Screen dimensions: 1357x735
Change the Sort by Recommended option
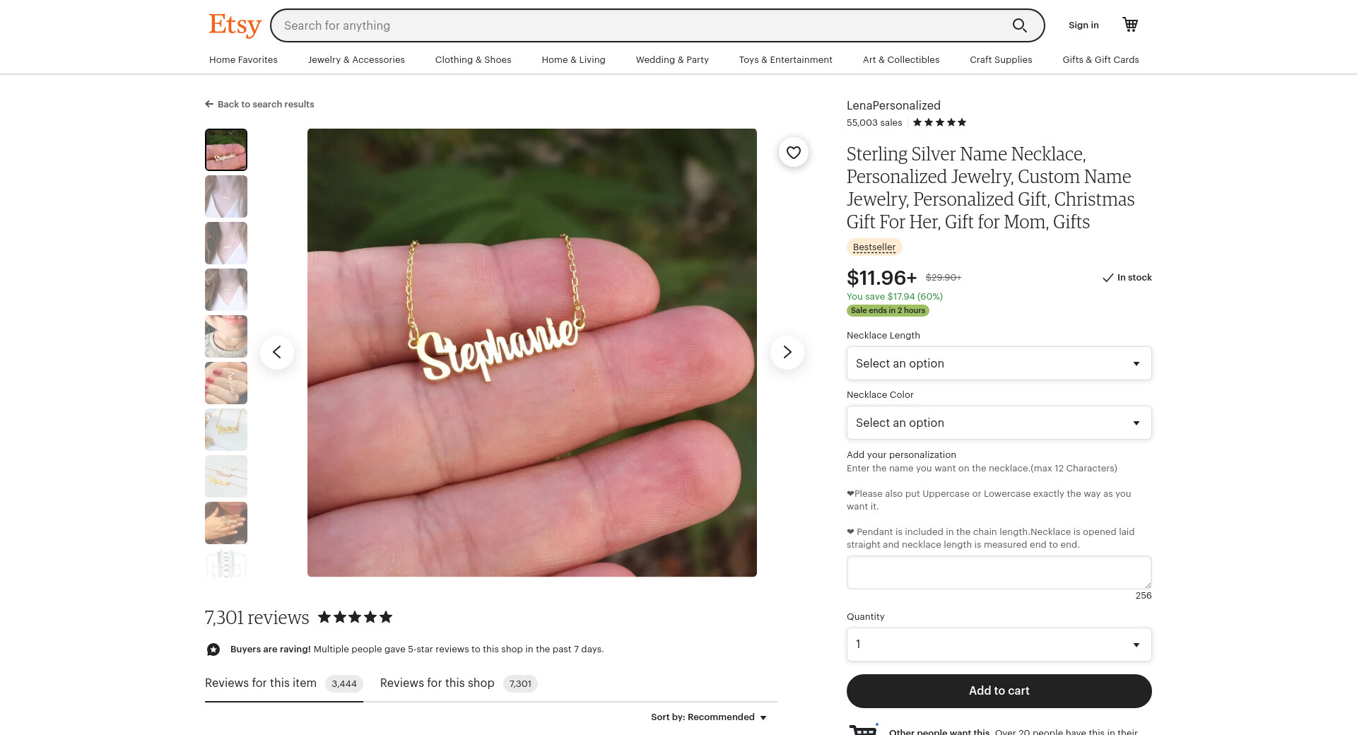[709, 717]
